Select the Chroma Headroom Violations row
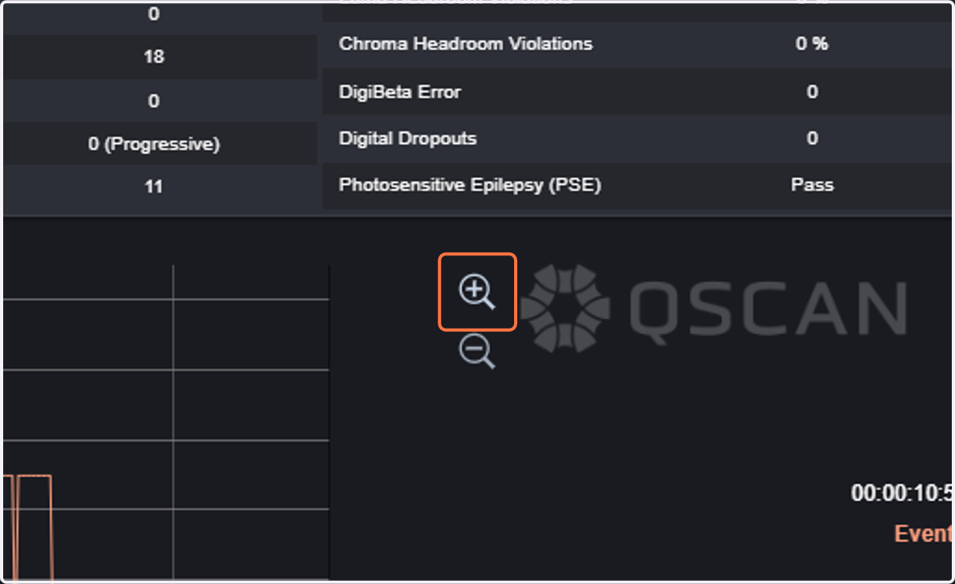The image size is (955, 584). click(x=637, y=44)
